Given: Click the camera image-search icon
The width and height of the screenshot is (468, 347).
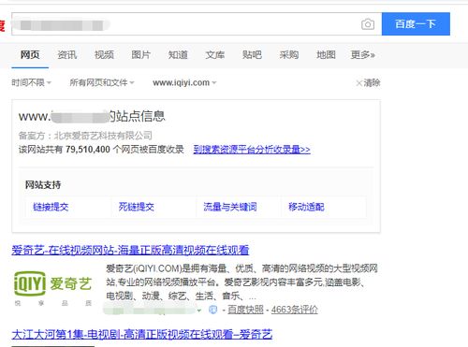Looking at the screenshot, I should [x=368, y=24].
